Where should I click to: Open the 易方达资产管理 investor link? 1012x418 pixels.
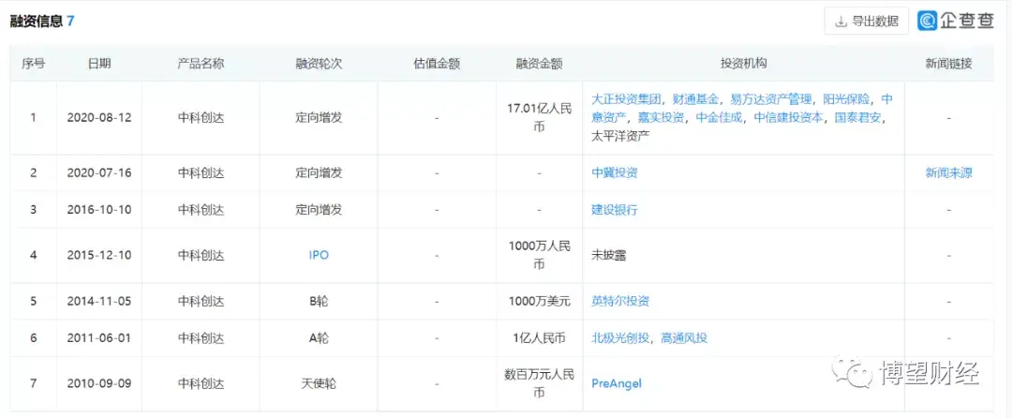click(x=770, y=100)
